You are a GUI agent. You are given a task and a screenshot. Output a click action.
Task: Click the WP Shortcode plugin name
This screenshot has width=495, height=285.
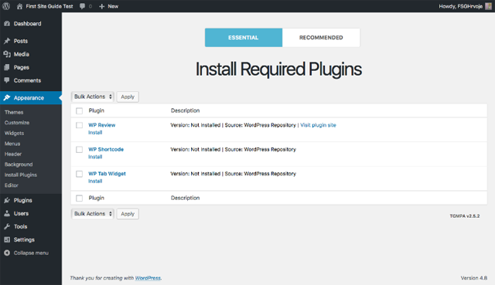(x=106, y=149)
